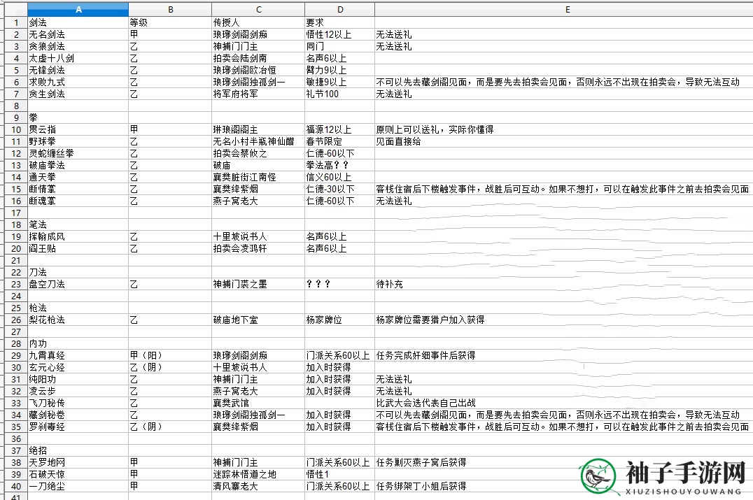Click the 要求 header cell
The height and width of the screenshot is (500, 753).
coord(340,22)
